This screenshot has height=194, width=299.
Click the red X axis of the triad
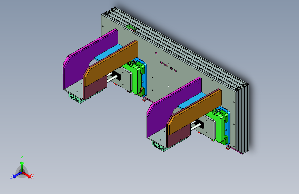27,175
